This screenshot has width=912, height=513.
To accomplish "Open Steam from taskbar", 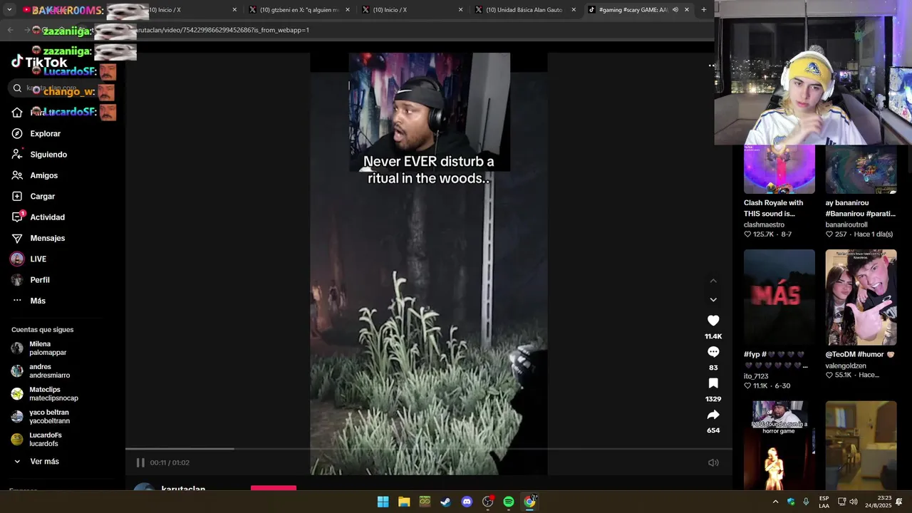I will tap(445, 502).
